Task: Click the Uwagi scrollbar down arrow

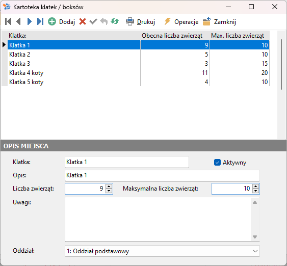Action: click(x=255, y=237)
